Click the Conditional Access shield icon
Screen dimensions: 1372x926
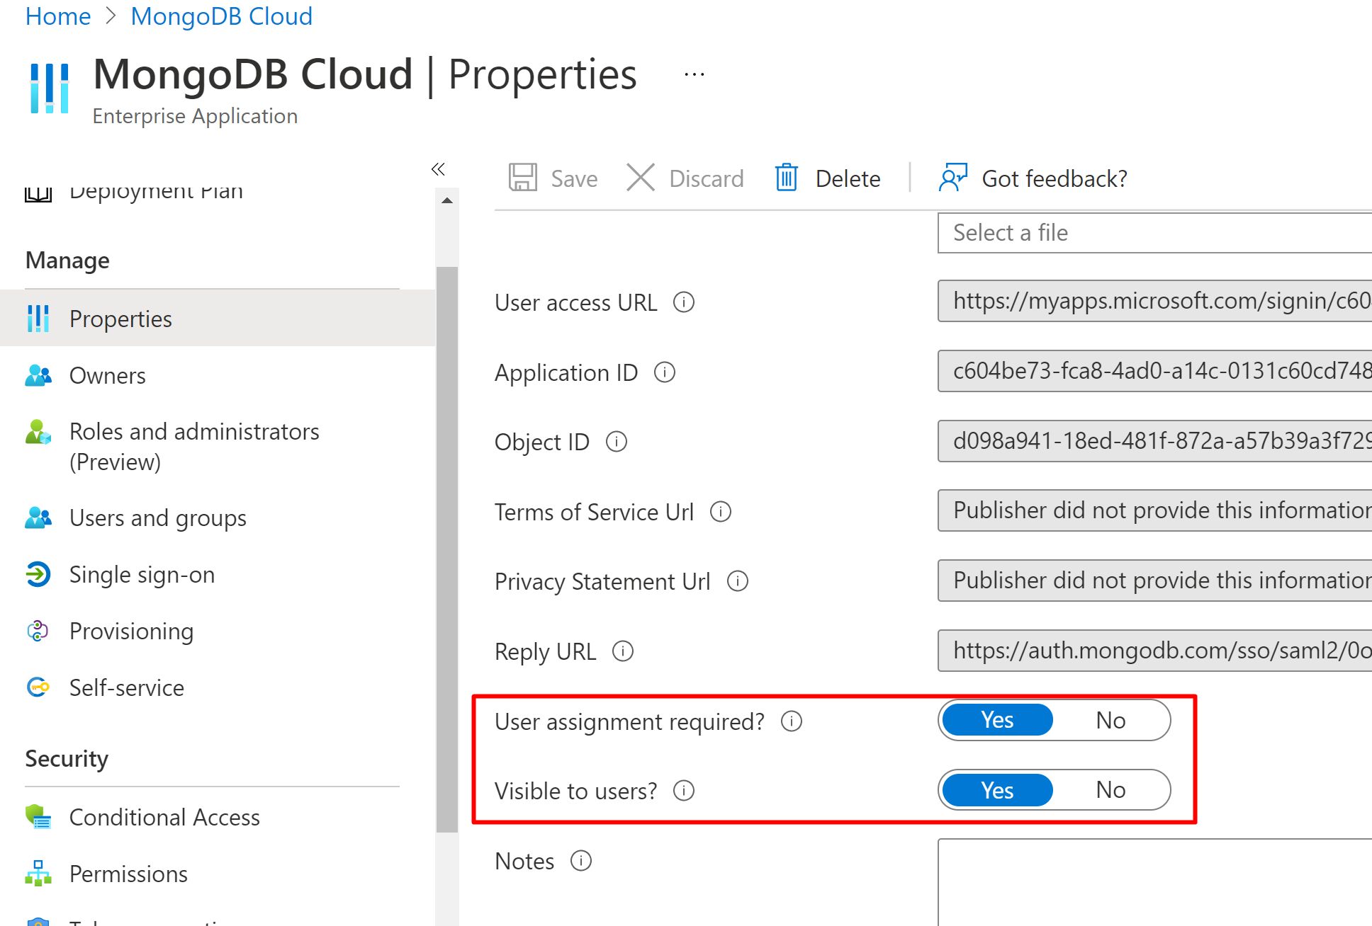[x=38, y=817]
